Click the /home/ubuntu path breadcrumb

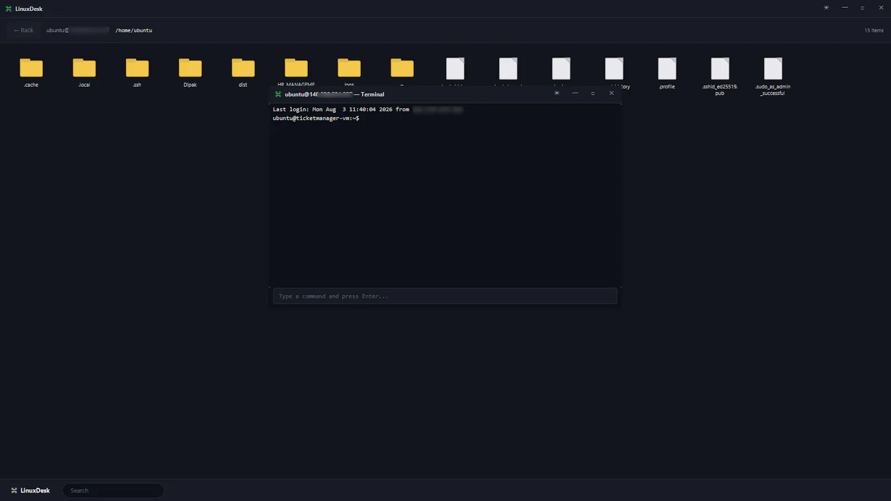(x=134, y=31)
